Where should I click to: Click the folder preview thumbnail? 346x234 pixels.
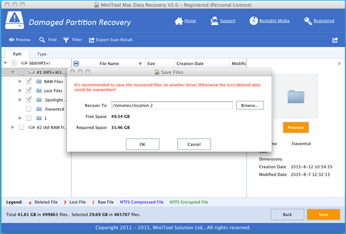[296, 96]
